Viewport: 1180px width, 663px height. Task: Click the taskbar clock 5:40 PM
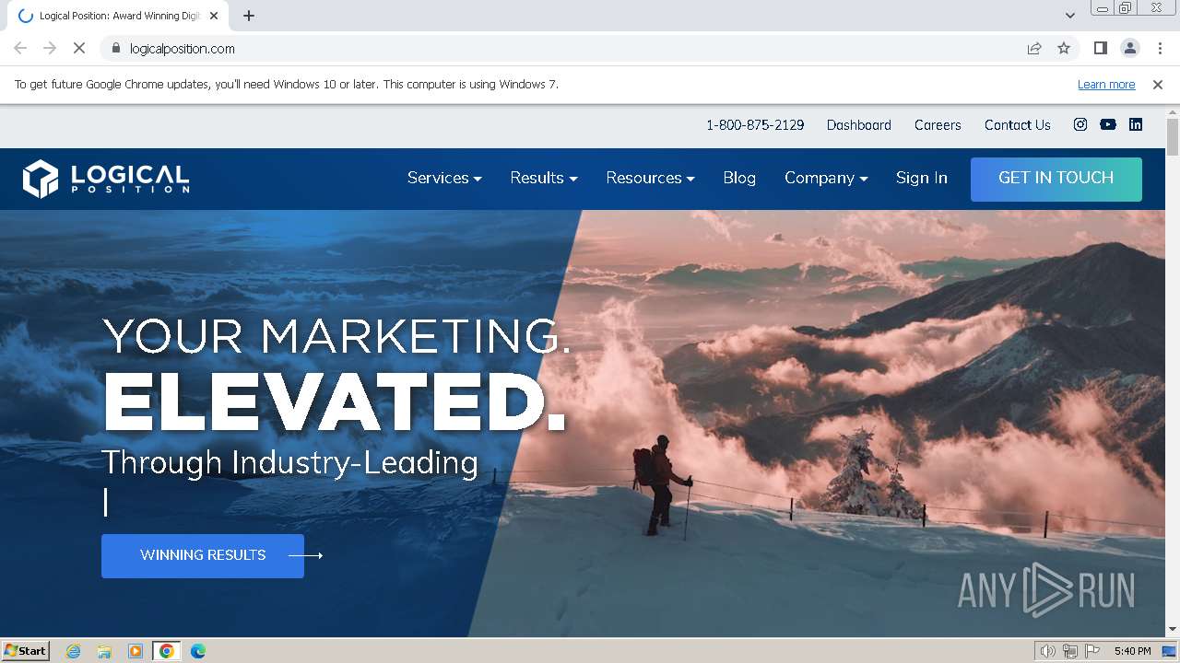(x=1132, y=651)
